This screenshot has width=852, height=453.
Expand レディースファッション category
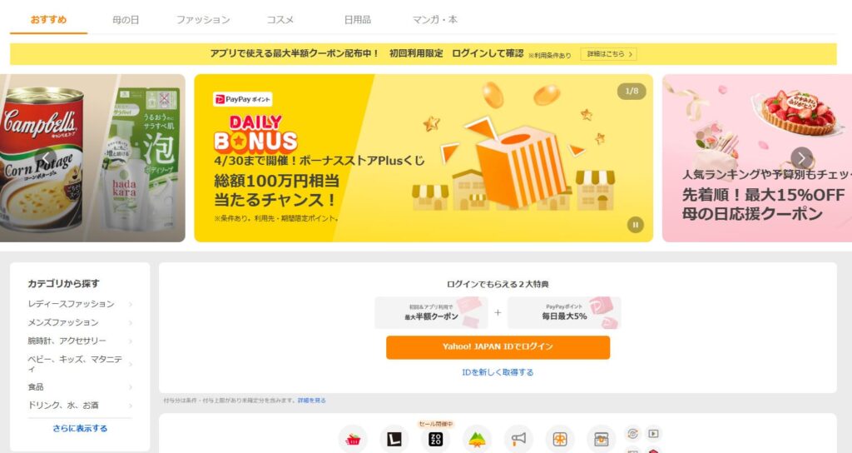[x=81, y=304]
